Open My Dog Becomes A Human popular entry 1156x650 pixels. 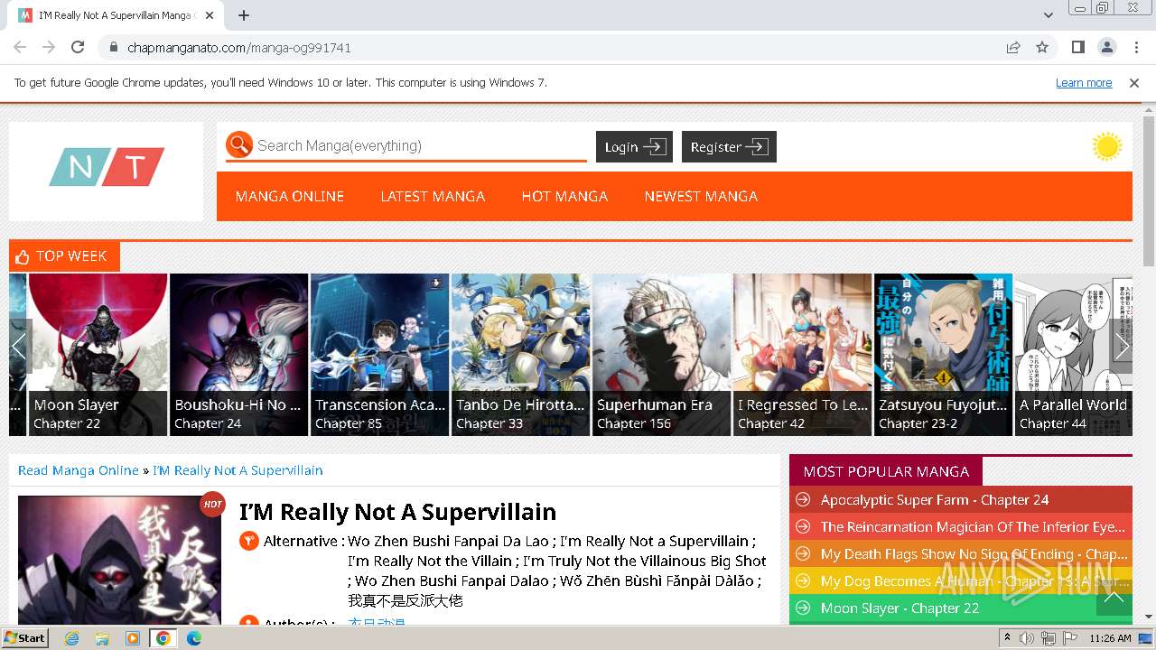pos(973,580)
